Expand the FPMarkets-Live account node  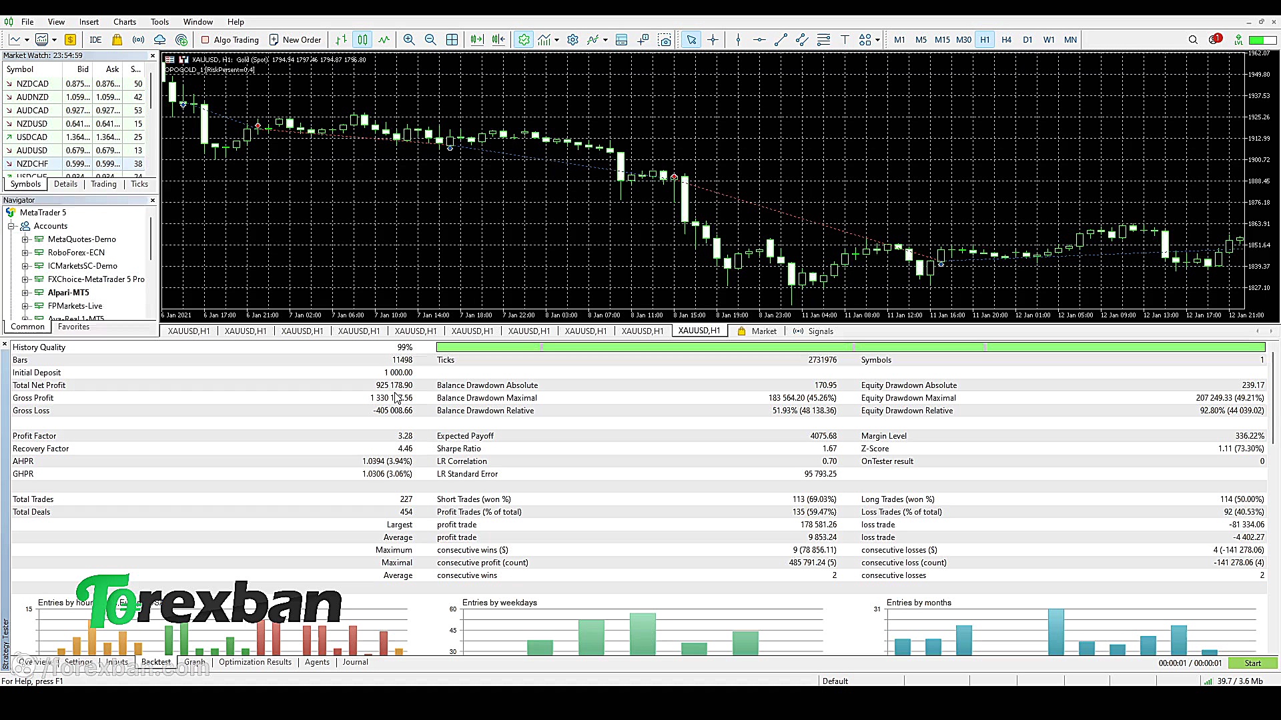25,306
